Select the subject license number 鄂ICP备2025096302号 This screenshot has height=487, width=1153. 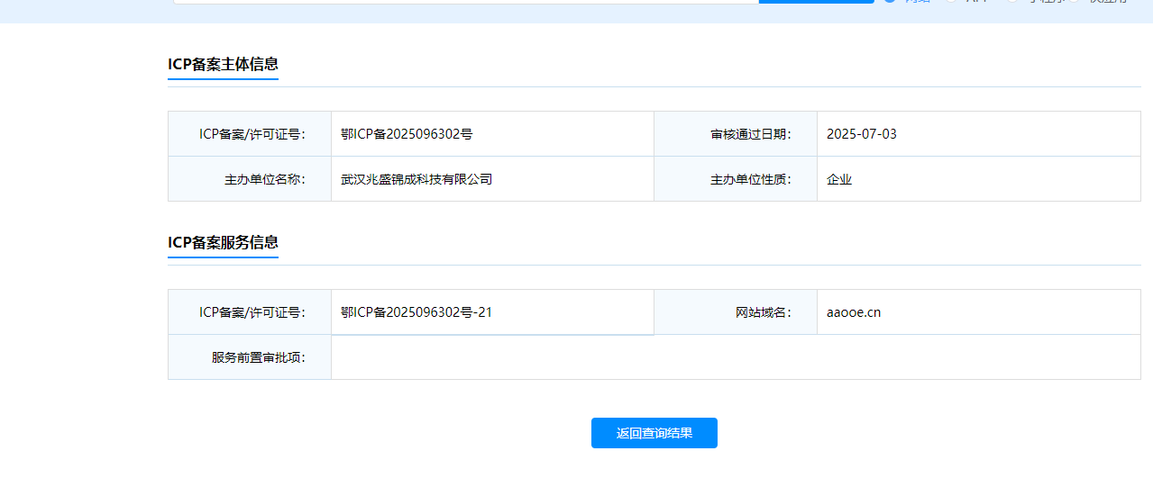point(407,134)
